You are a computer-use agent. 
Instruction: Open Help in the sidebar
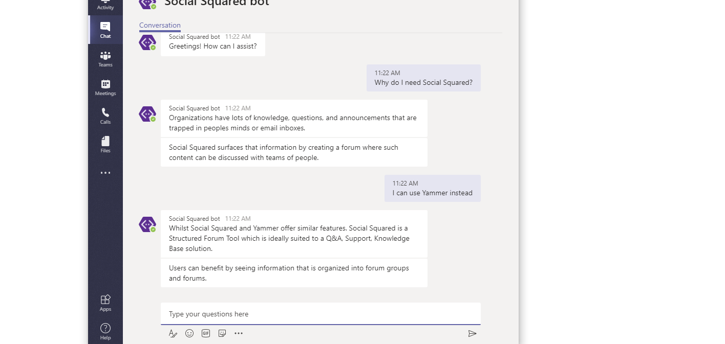coord(105,331)
